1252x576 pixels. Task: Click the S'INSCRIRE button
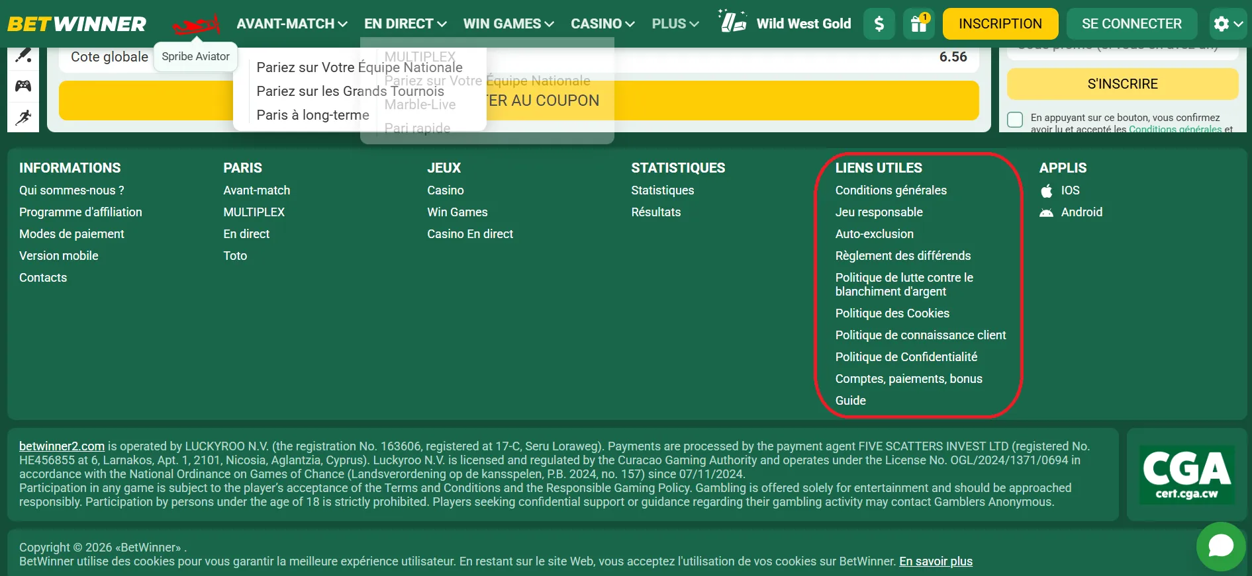tap(1123, 84)
